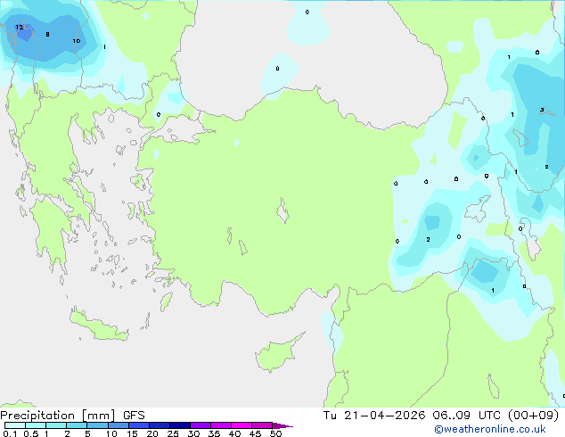Click the legend label '35'

214,433
